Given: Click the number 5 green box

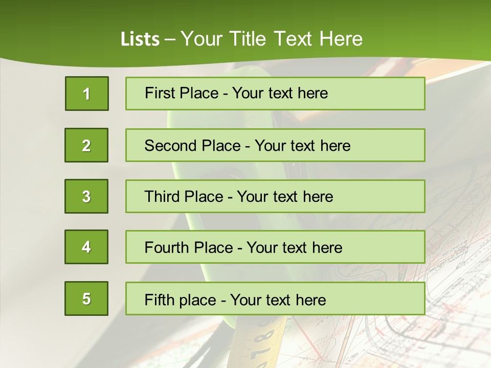Looking at the screenshot, I should [x=86, y=298].
